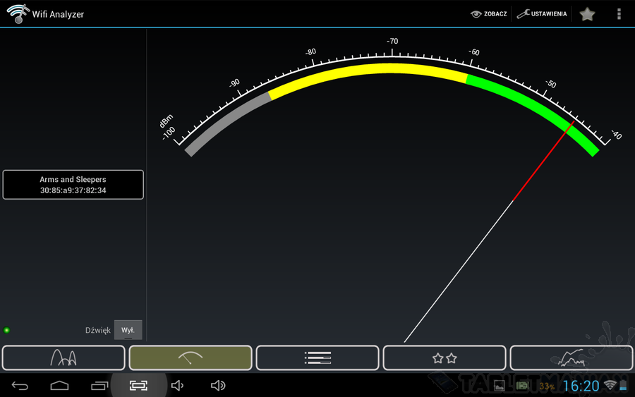
Task: Tap the Wifi Analyzer app logo
Action: click(x=18, y=14)
